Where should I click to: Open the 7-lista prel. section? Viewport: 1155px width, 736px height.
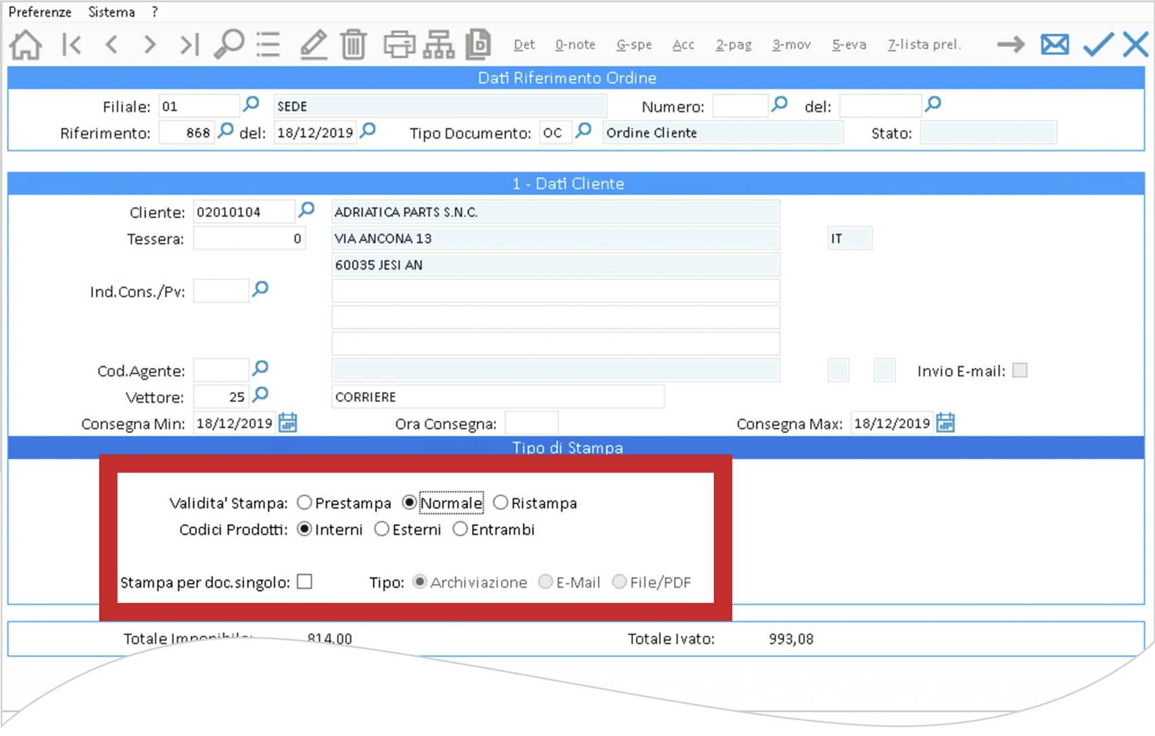[924, 45]
